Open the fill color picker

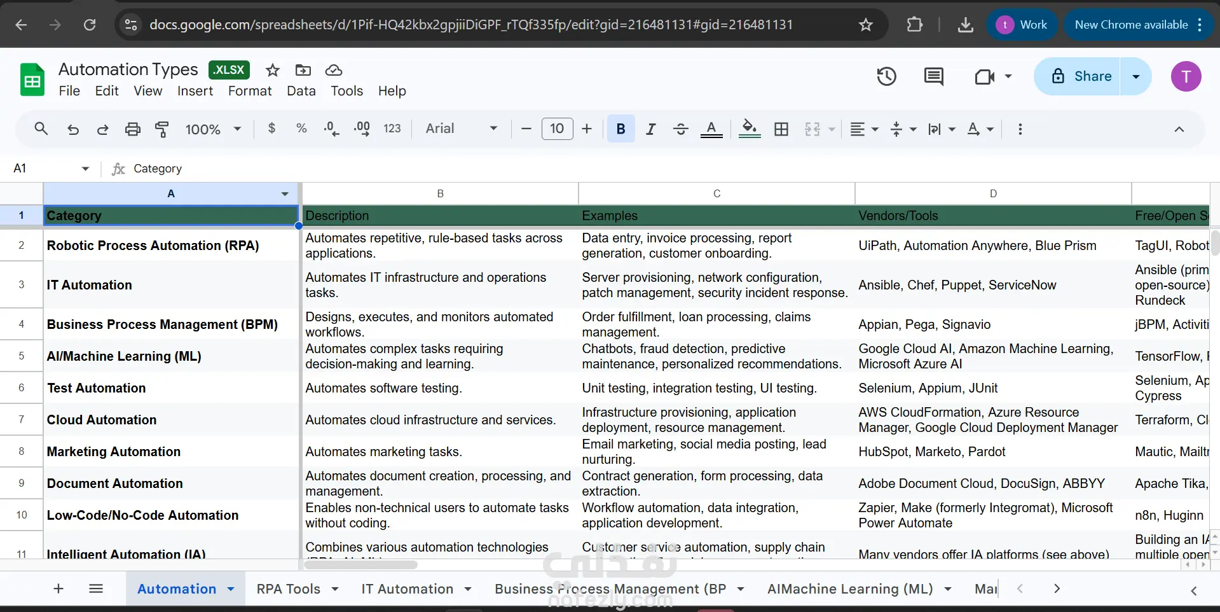point(750,129)
